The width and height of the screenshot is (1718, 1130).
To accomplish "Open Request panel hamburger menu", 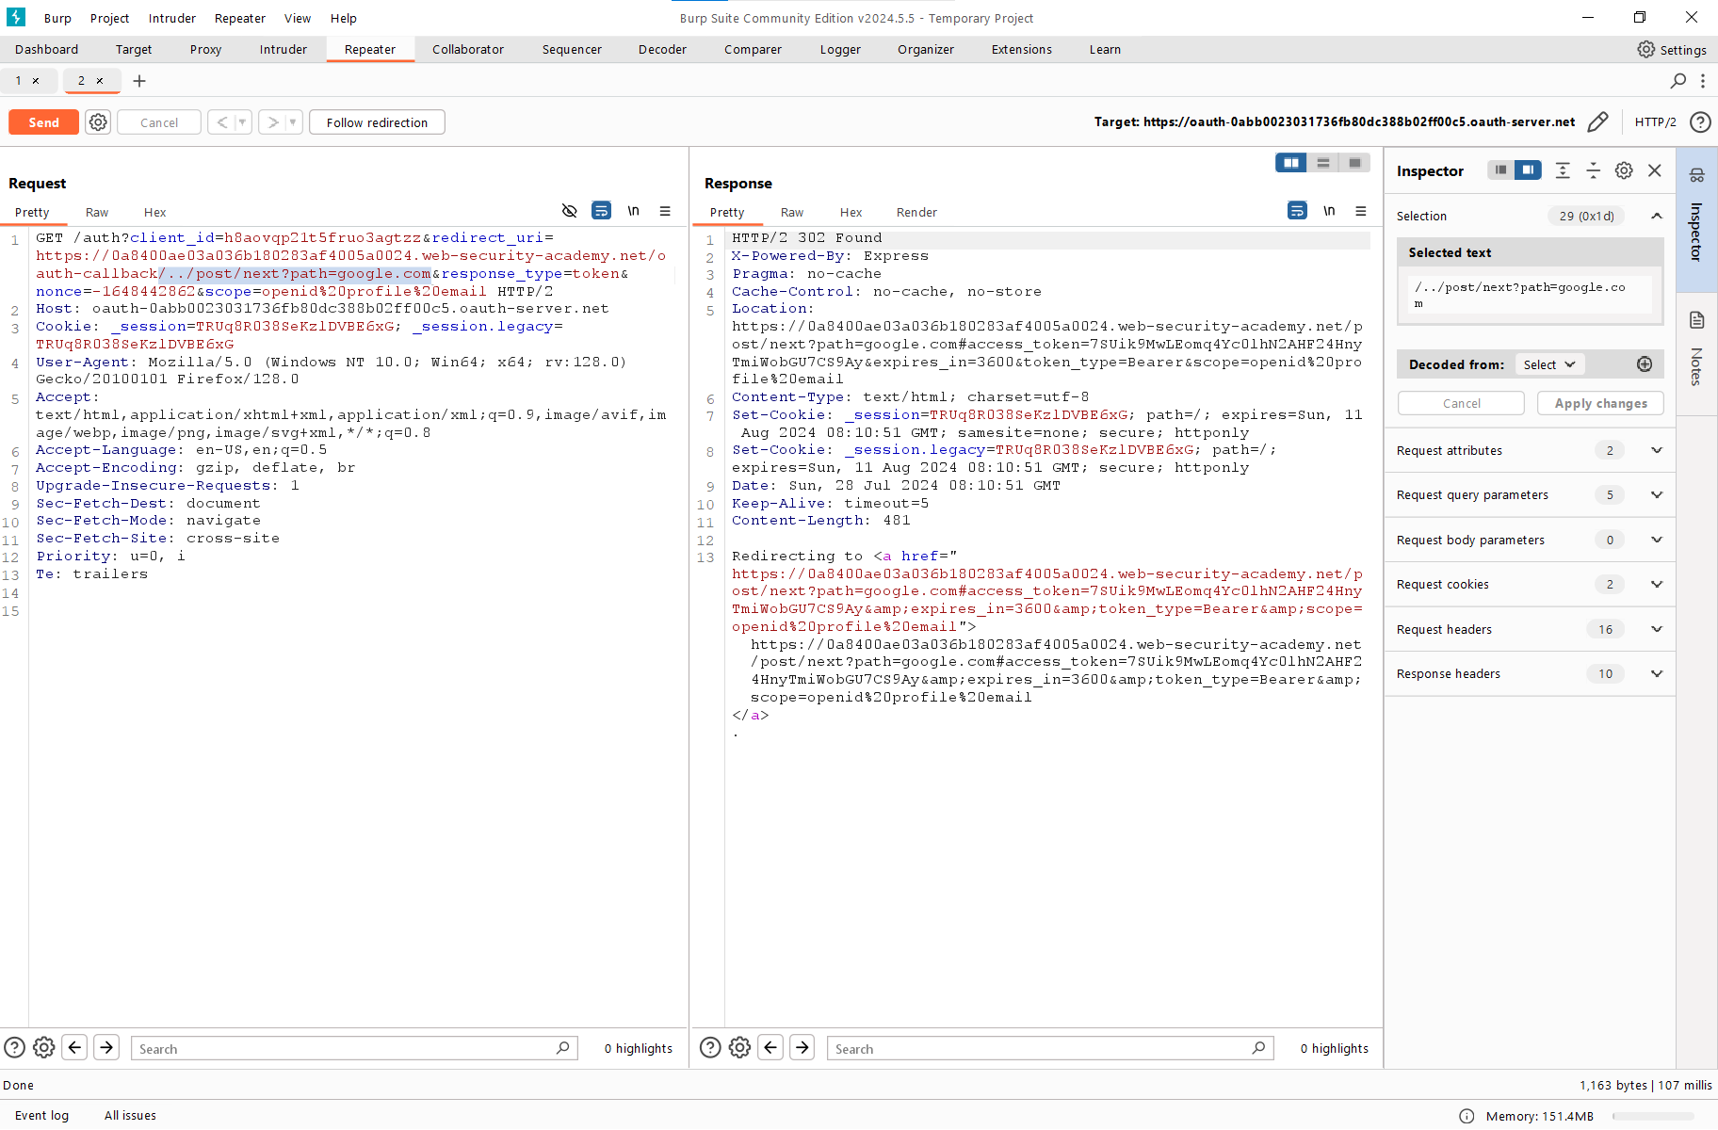I will (665, 211).
